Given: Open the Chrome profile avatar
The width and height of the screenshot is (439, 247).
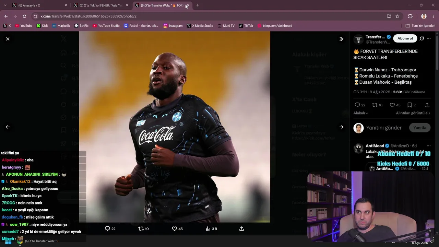Looking at the screenshot, I should click(424, 16).
